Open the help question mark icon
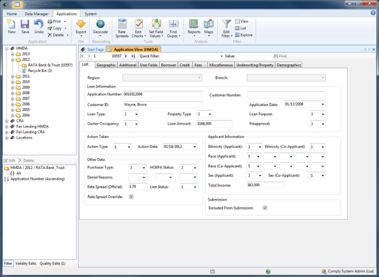 373,13
